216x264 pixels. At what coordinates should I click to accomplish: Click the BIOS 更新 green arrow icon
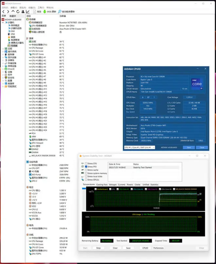[x=45, y=11]
